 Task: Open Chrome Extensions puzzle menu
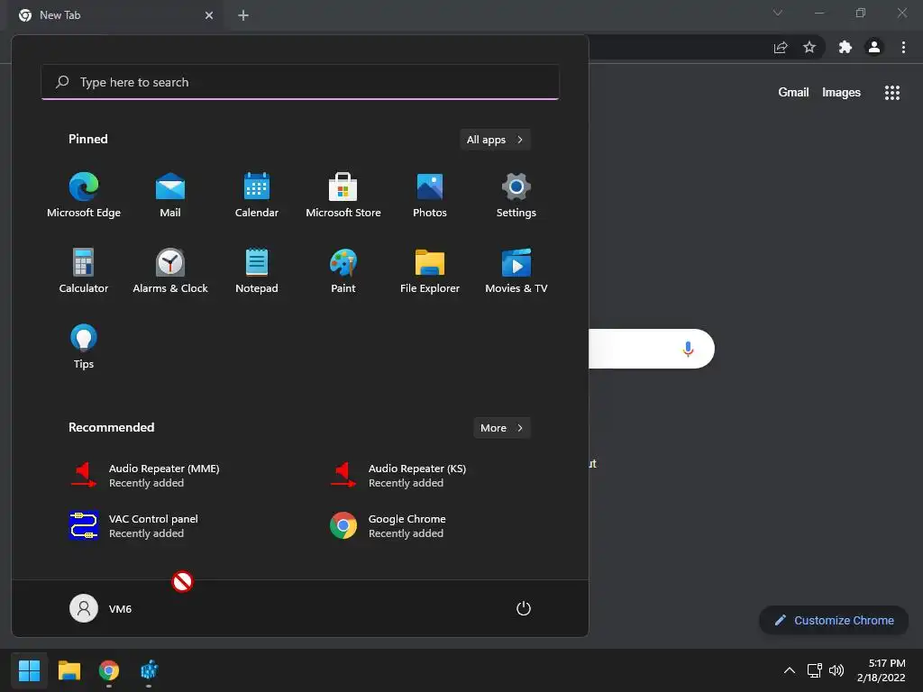tap(845, 47)
